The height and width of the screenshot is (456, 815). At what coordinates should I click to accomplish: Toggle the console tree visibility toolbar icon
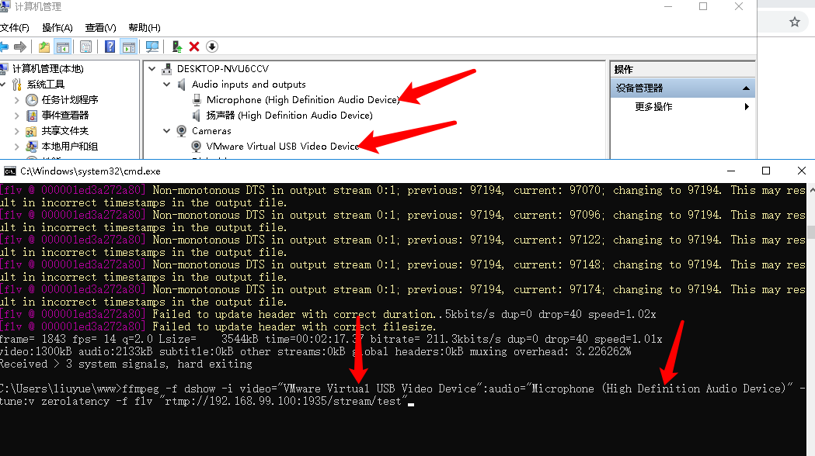click(x=64, y=47)
